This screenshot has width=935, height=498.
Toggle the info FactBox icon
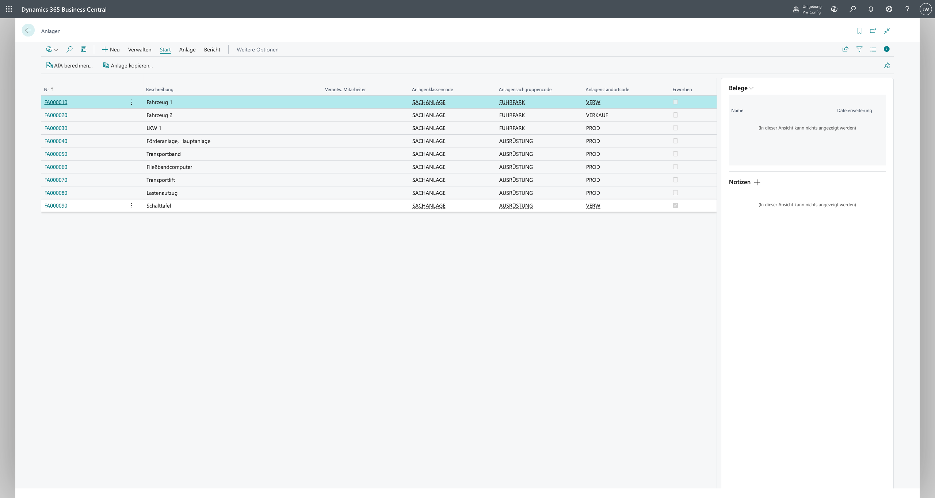click(886, 49)
